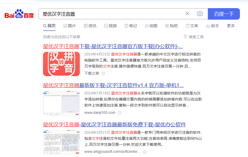Image resolution: width=248 pixels, height=157 pixels.
Task: Open 搜索工具 filter options
Action: (193, 37)
